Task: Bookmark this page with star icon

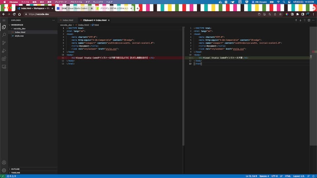Action: [x=280, y=14]
